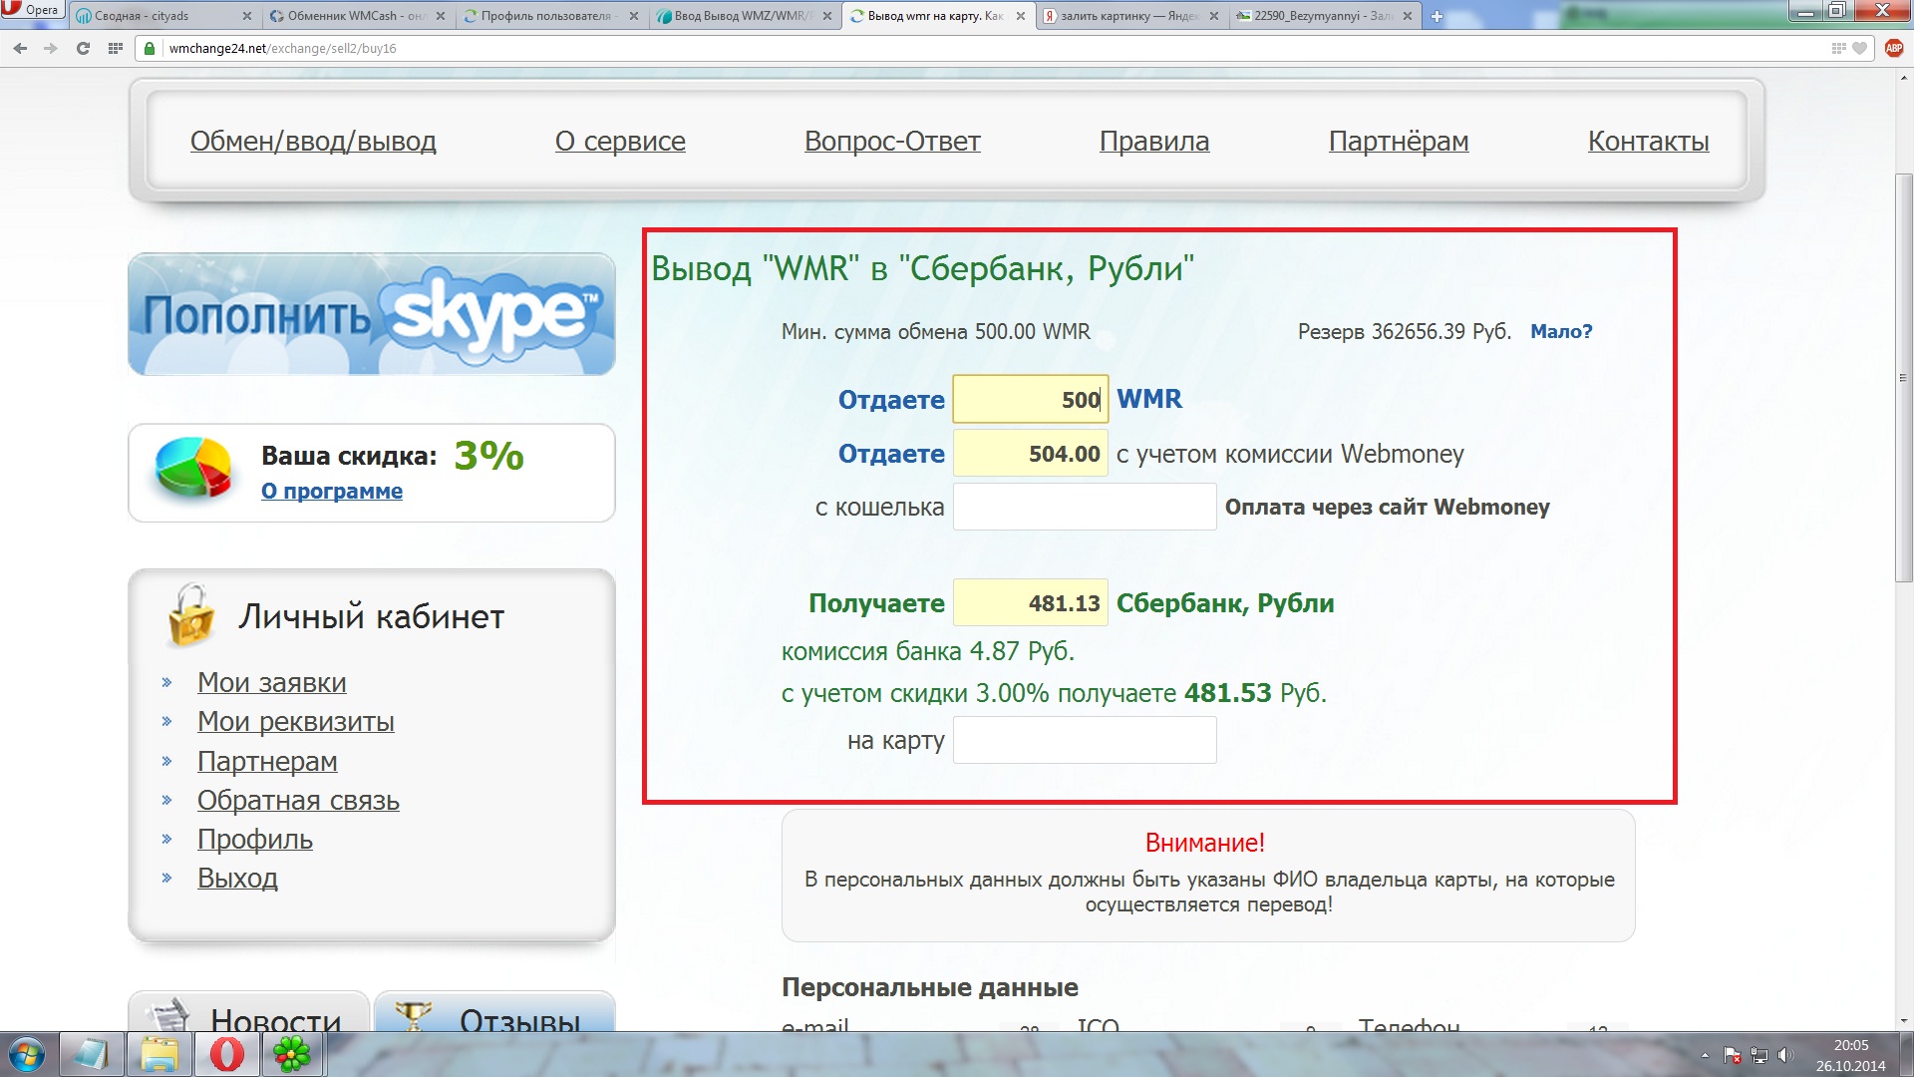
Task: Switch to the 'Ввод Вывод WMZ/WMR' tab
Action: click(x=736, y=16)
